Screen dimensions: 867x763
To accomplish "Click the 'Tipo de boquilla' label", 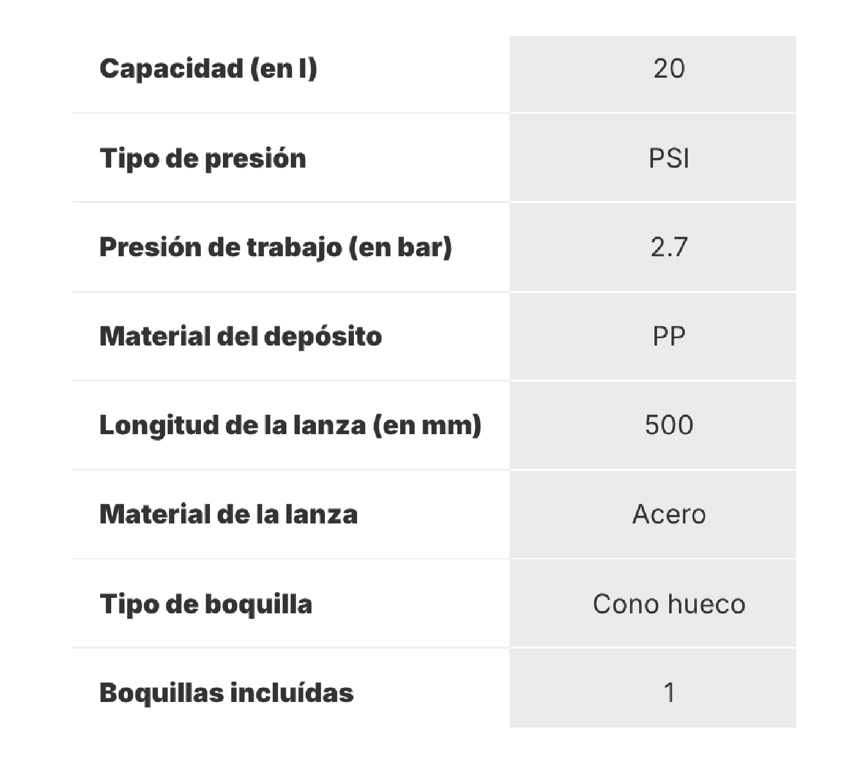I will click(x=206, y=604).
